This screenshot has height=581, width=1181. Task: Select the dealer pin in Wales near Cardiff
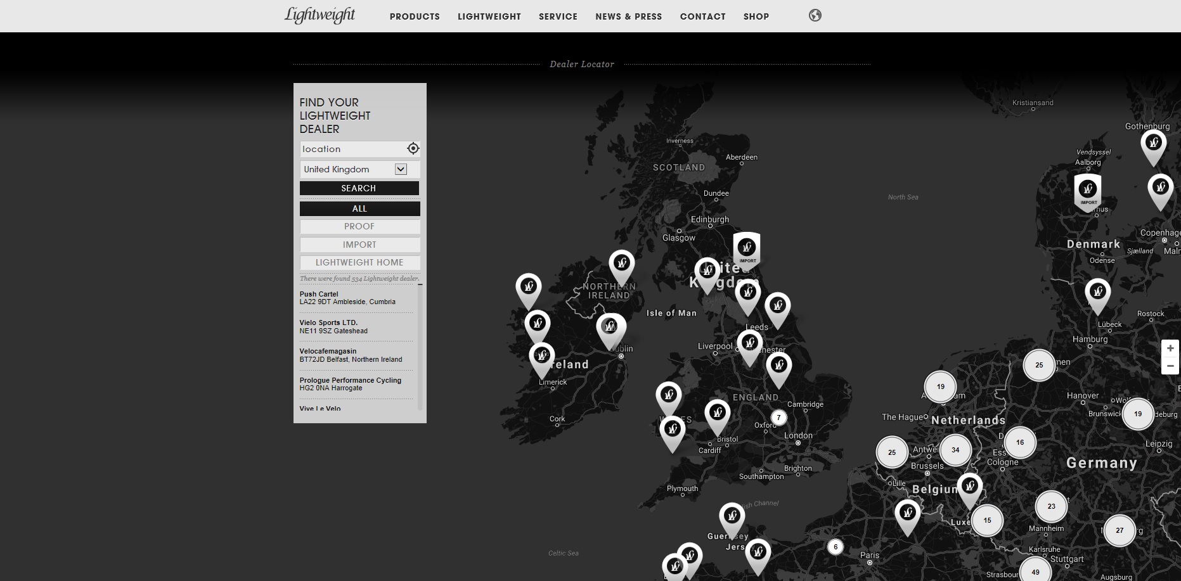pos(673,434)
